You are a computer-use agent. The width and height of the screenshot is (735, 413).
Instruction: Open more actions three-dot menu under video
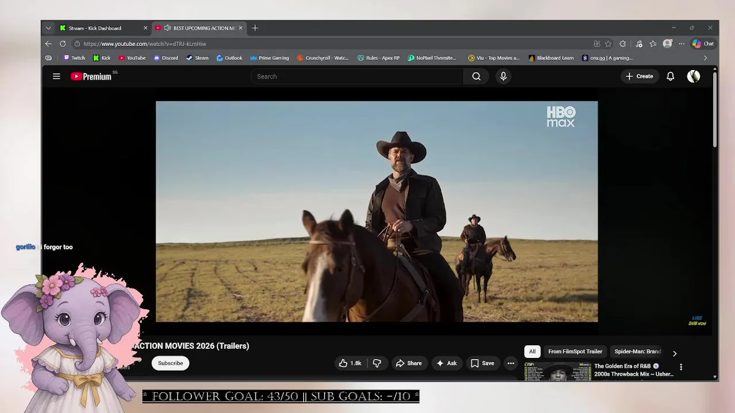tap(510, 363)
